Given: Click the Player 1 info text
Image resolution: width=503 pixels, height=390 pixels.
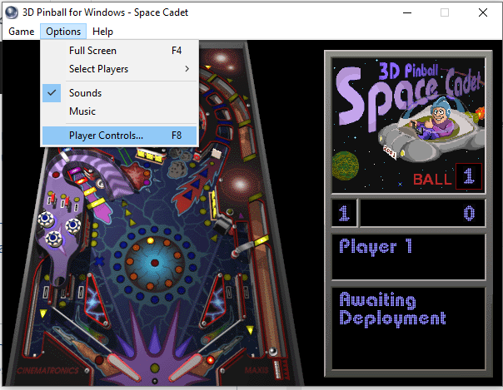Looking at the screenshot, I should [376, 246].
